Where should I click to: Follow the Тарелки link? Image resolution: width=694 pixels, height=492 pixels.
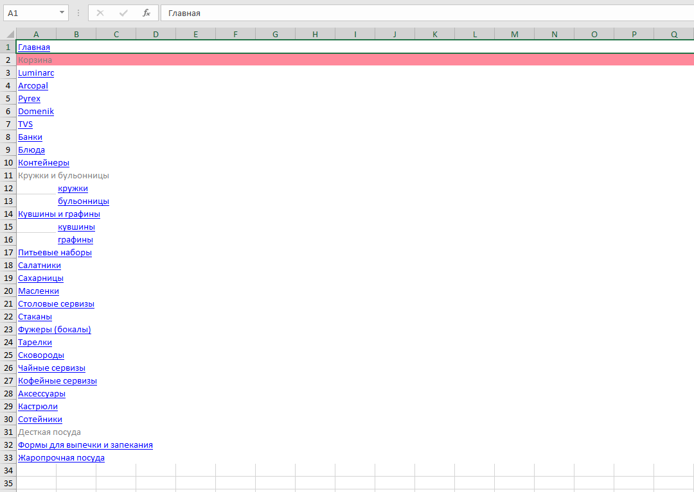tap(35, 342)
